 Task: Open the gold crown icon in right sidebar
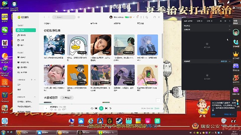(x=236, y=54)
